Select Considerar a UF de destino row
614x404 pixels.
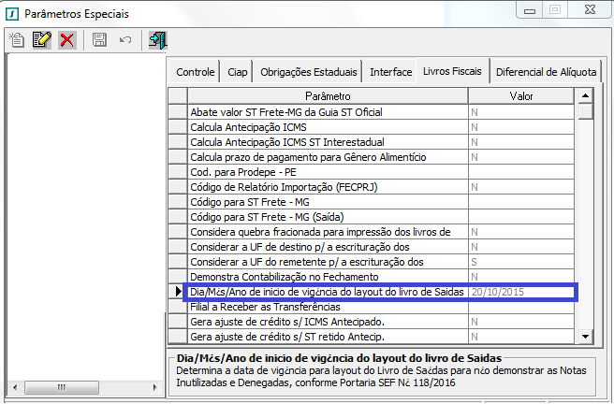coord(328,247)
